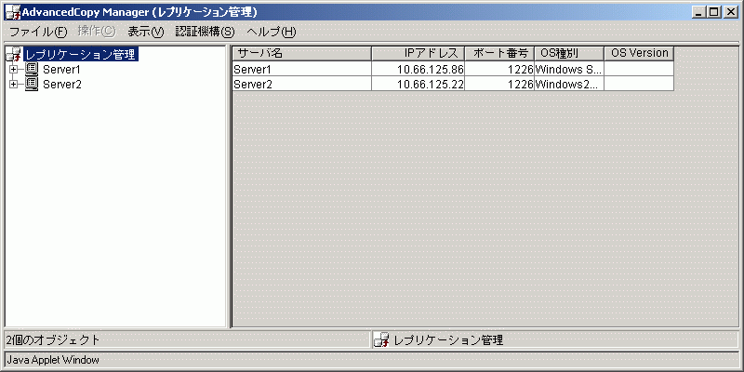
Task: Select Server2 cell in the server table
Action: (301, 84)
